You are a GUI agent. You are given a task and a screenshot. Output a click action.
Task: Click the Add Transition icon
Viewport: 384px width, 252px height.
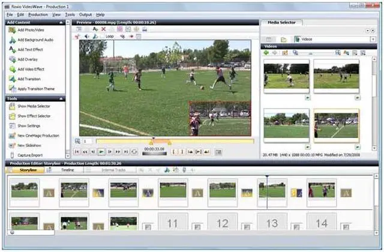(12, 79)
